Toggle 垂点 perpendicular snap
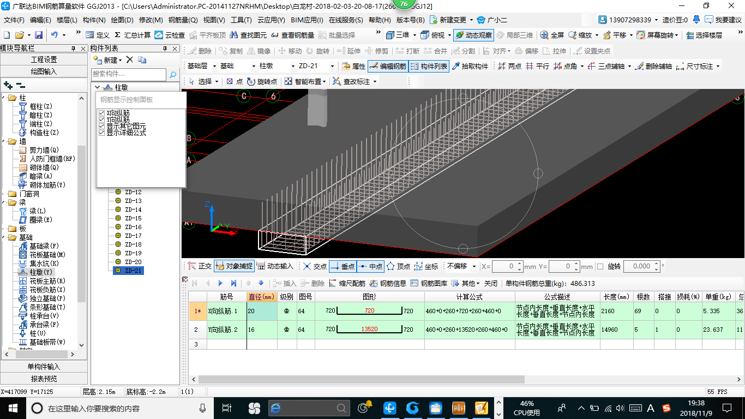Image resolution: width=745 pixels, height=419 pixels. (343, 266)
